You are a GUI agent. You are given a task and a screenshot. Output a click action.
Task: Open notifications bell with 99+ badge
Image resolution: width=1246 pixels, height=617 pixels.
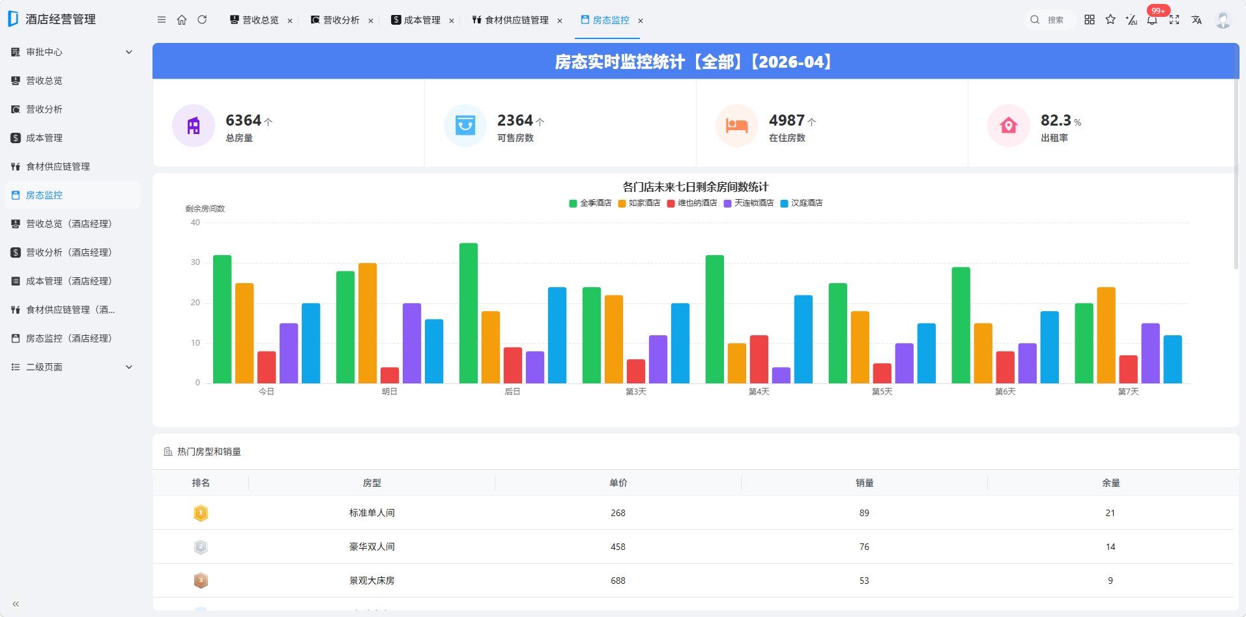[1153, 18]
